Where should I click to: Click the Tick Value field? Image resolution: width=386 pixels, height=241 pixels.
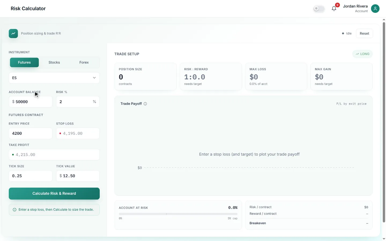(x=78, y=176)
